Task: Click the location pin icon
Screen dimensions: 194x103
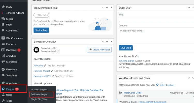Action: 157,85
